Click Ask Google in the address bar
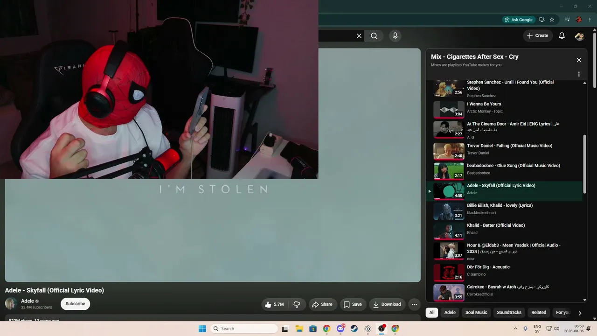 (519, 20)
